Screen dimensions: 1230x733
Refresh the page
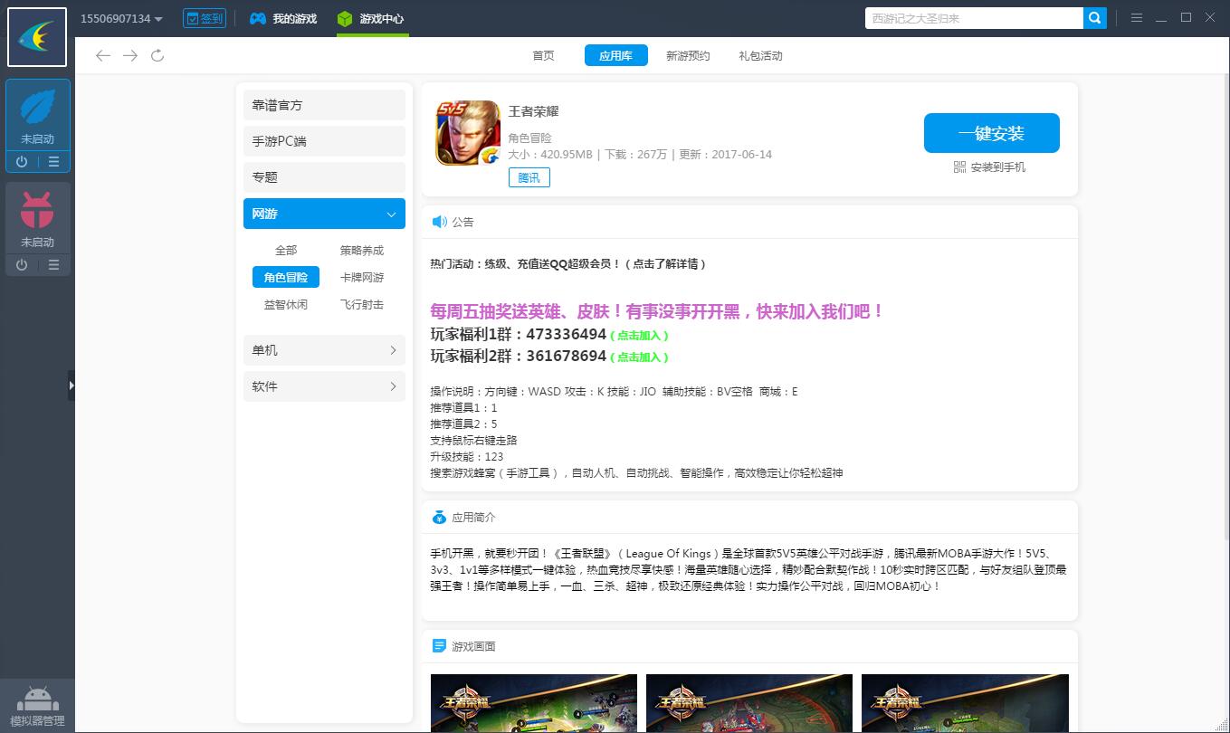[157, 56]
